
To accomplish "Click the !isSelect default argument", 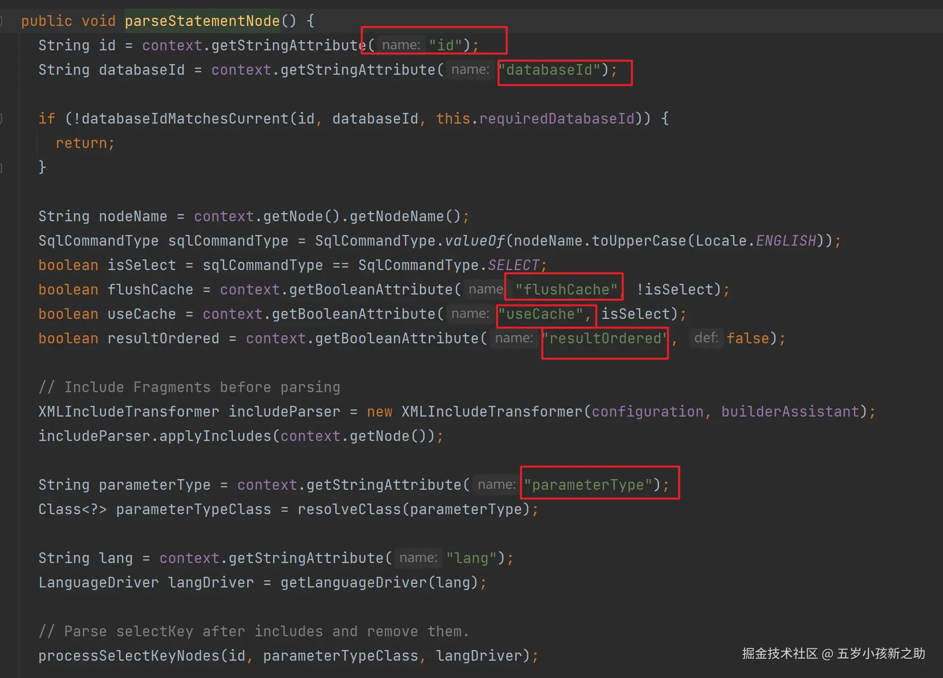I will click(675, 289).
